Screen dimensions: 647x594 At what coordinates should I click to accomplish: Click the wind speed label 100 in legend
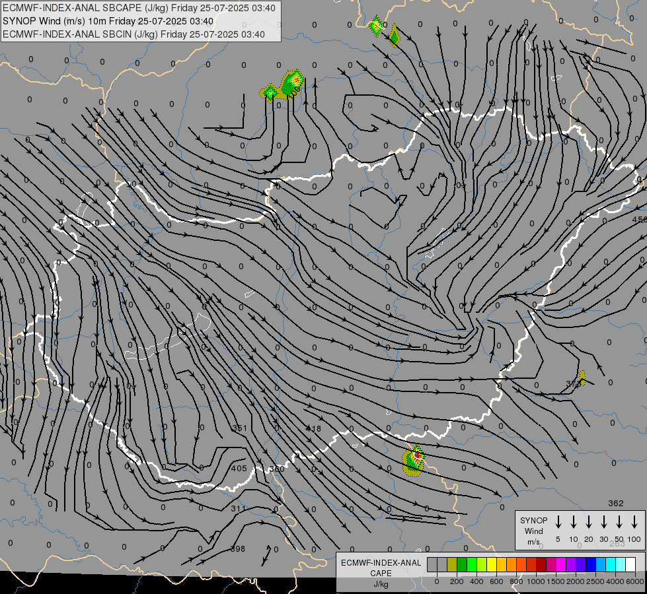pos(634,539)
